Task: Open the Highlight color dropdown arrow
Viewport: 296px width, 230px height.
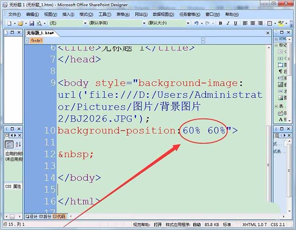Action: click(286, 23)
